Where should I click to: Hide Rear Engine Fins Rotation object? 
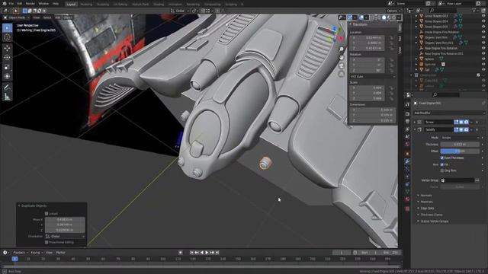[483, 48]
